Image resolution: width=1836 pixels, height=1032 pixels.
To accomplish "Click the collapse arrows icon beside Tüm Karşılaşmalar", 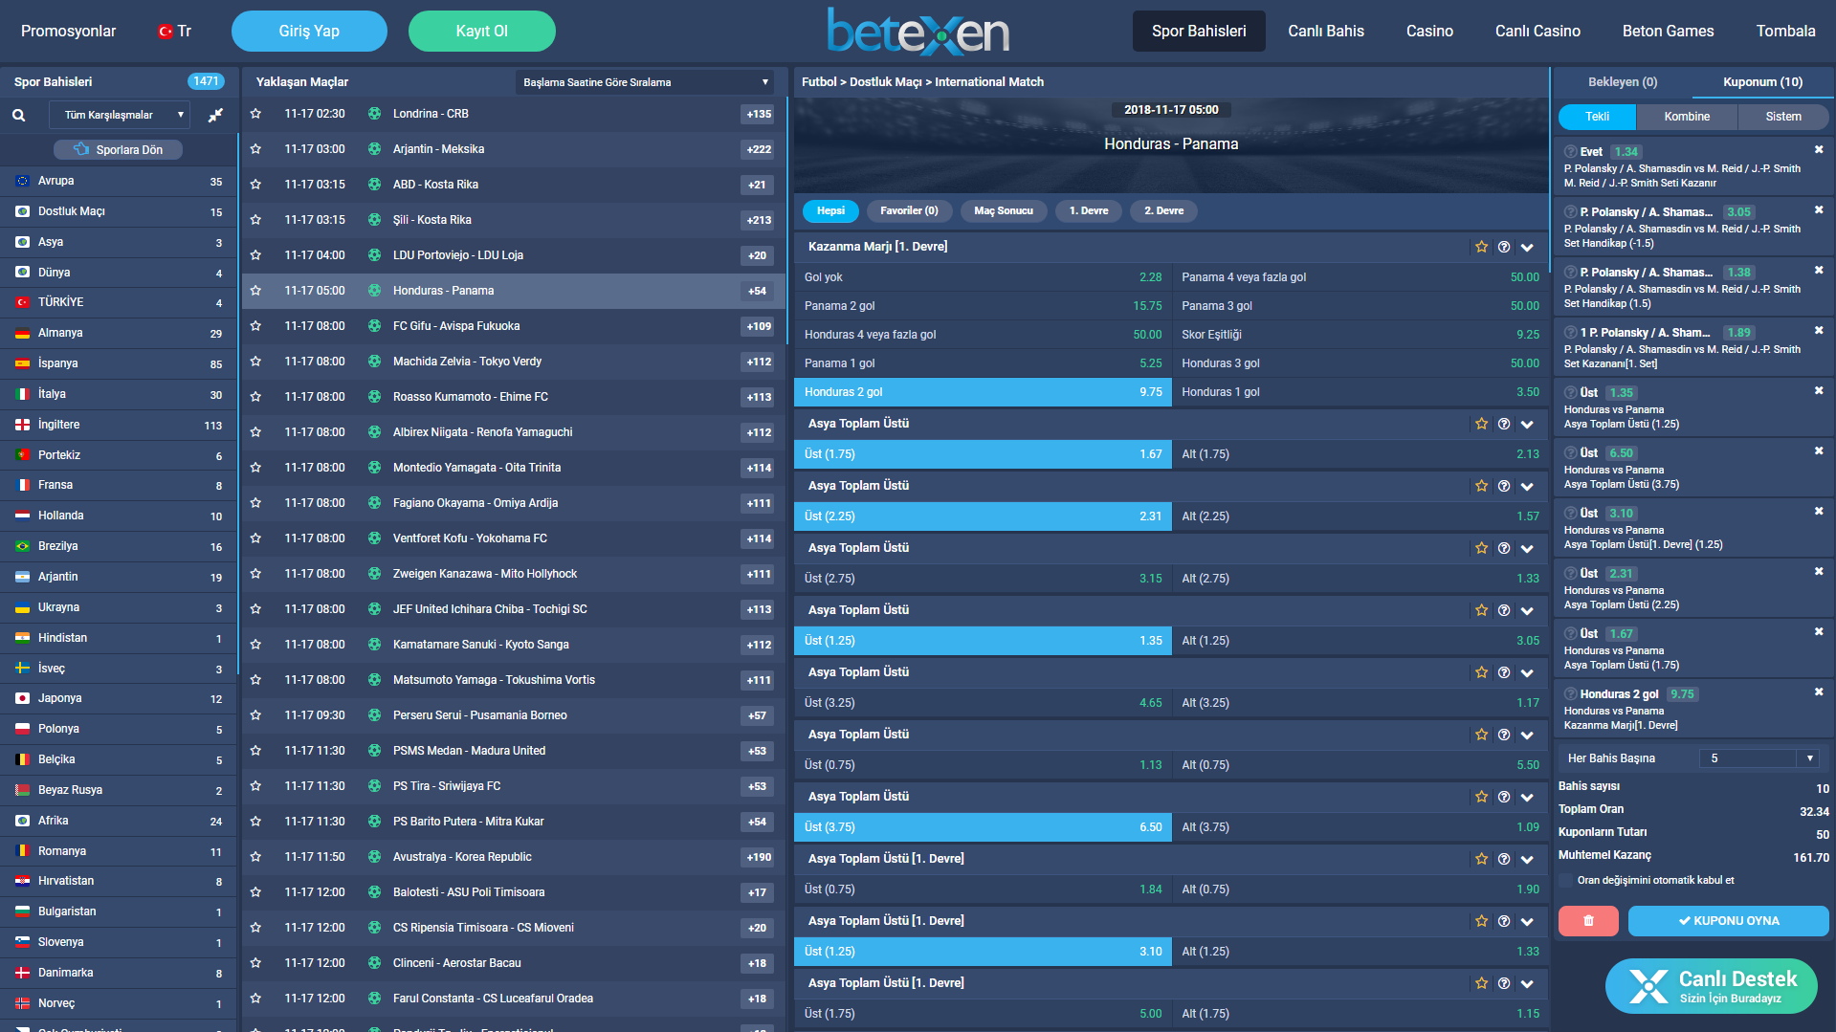I will coord(215,115).
